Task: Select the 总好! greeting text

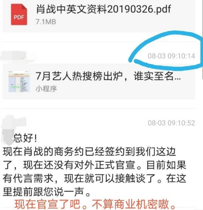Action: coord(25,138)
